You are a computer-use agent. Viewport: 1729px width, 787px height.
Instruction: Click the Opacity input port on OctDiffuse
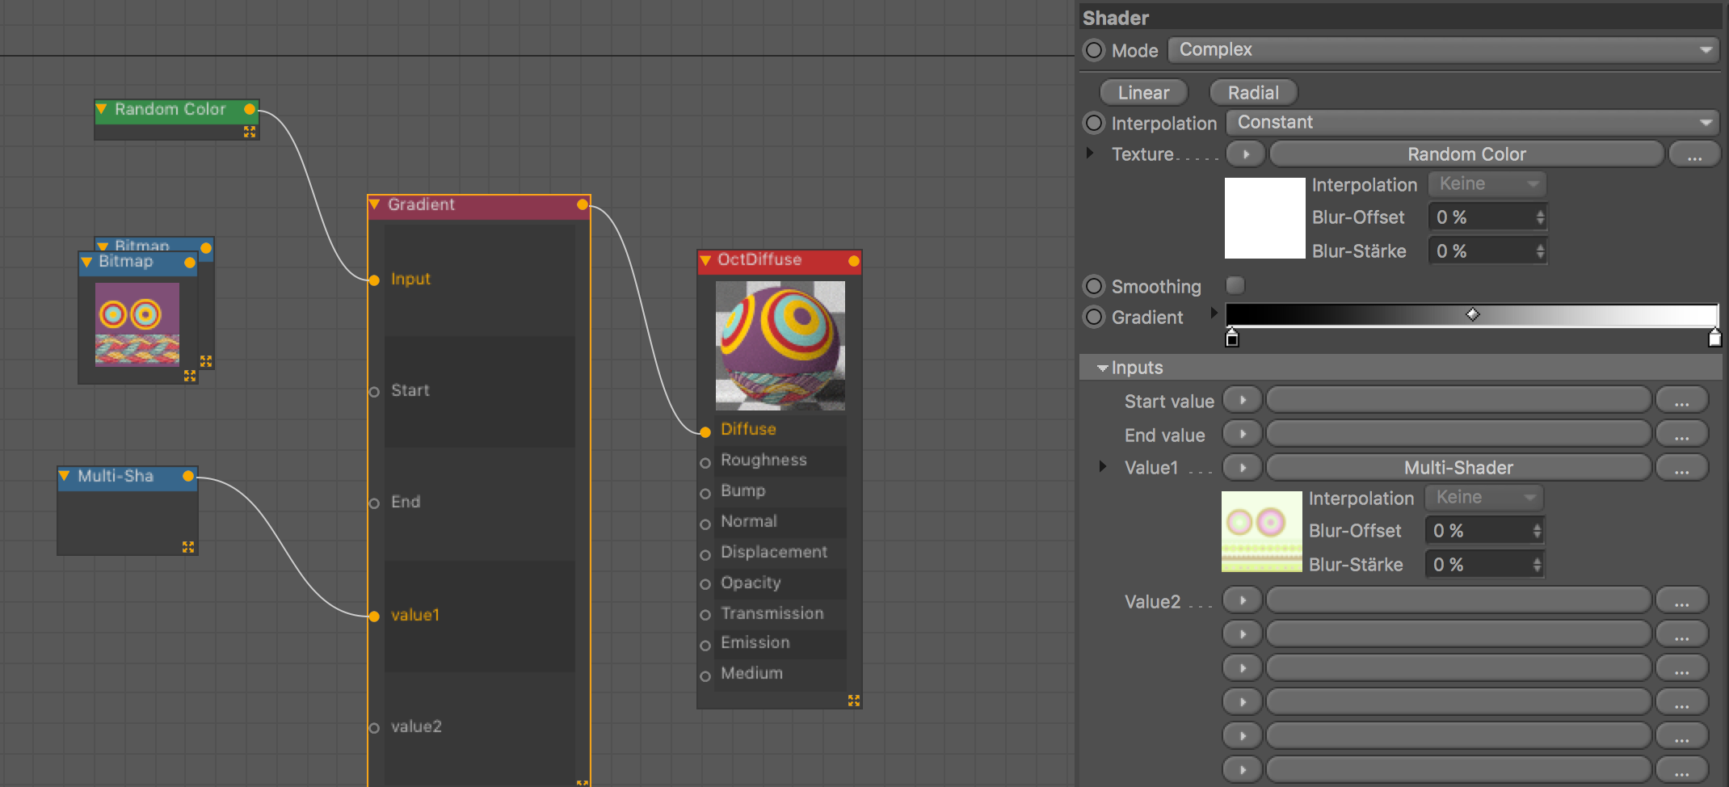pos(705,584)
